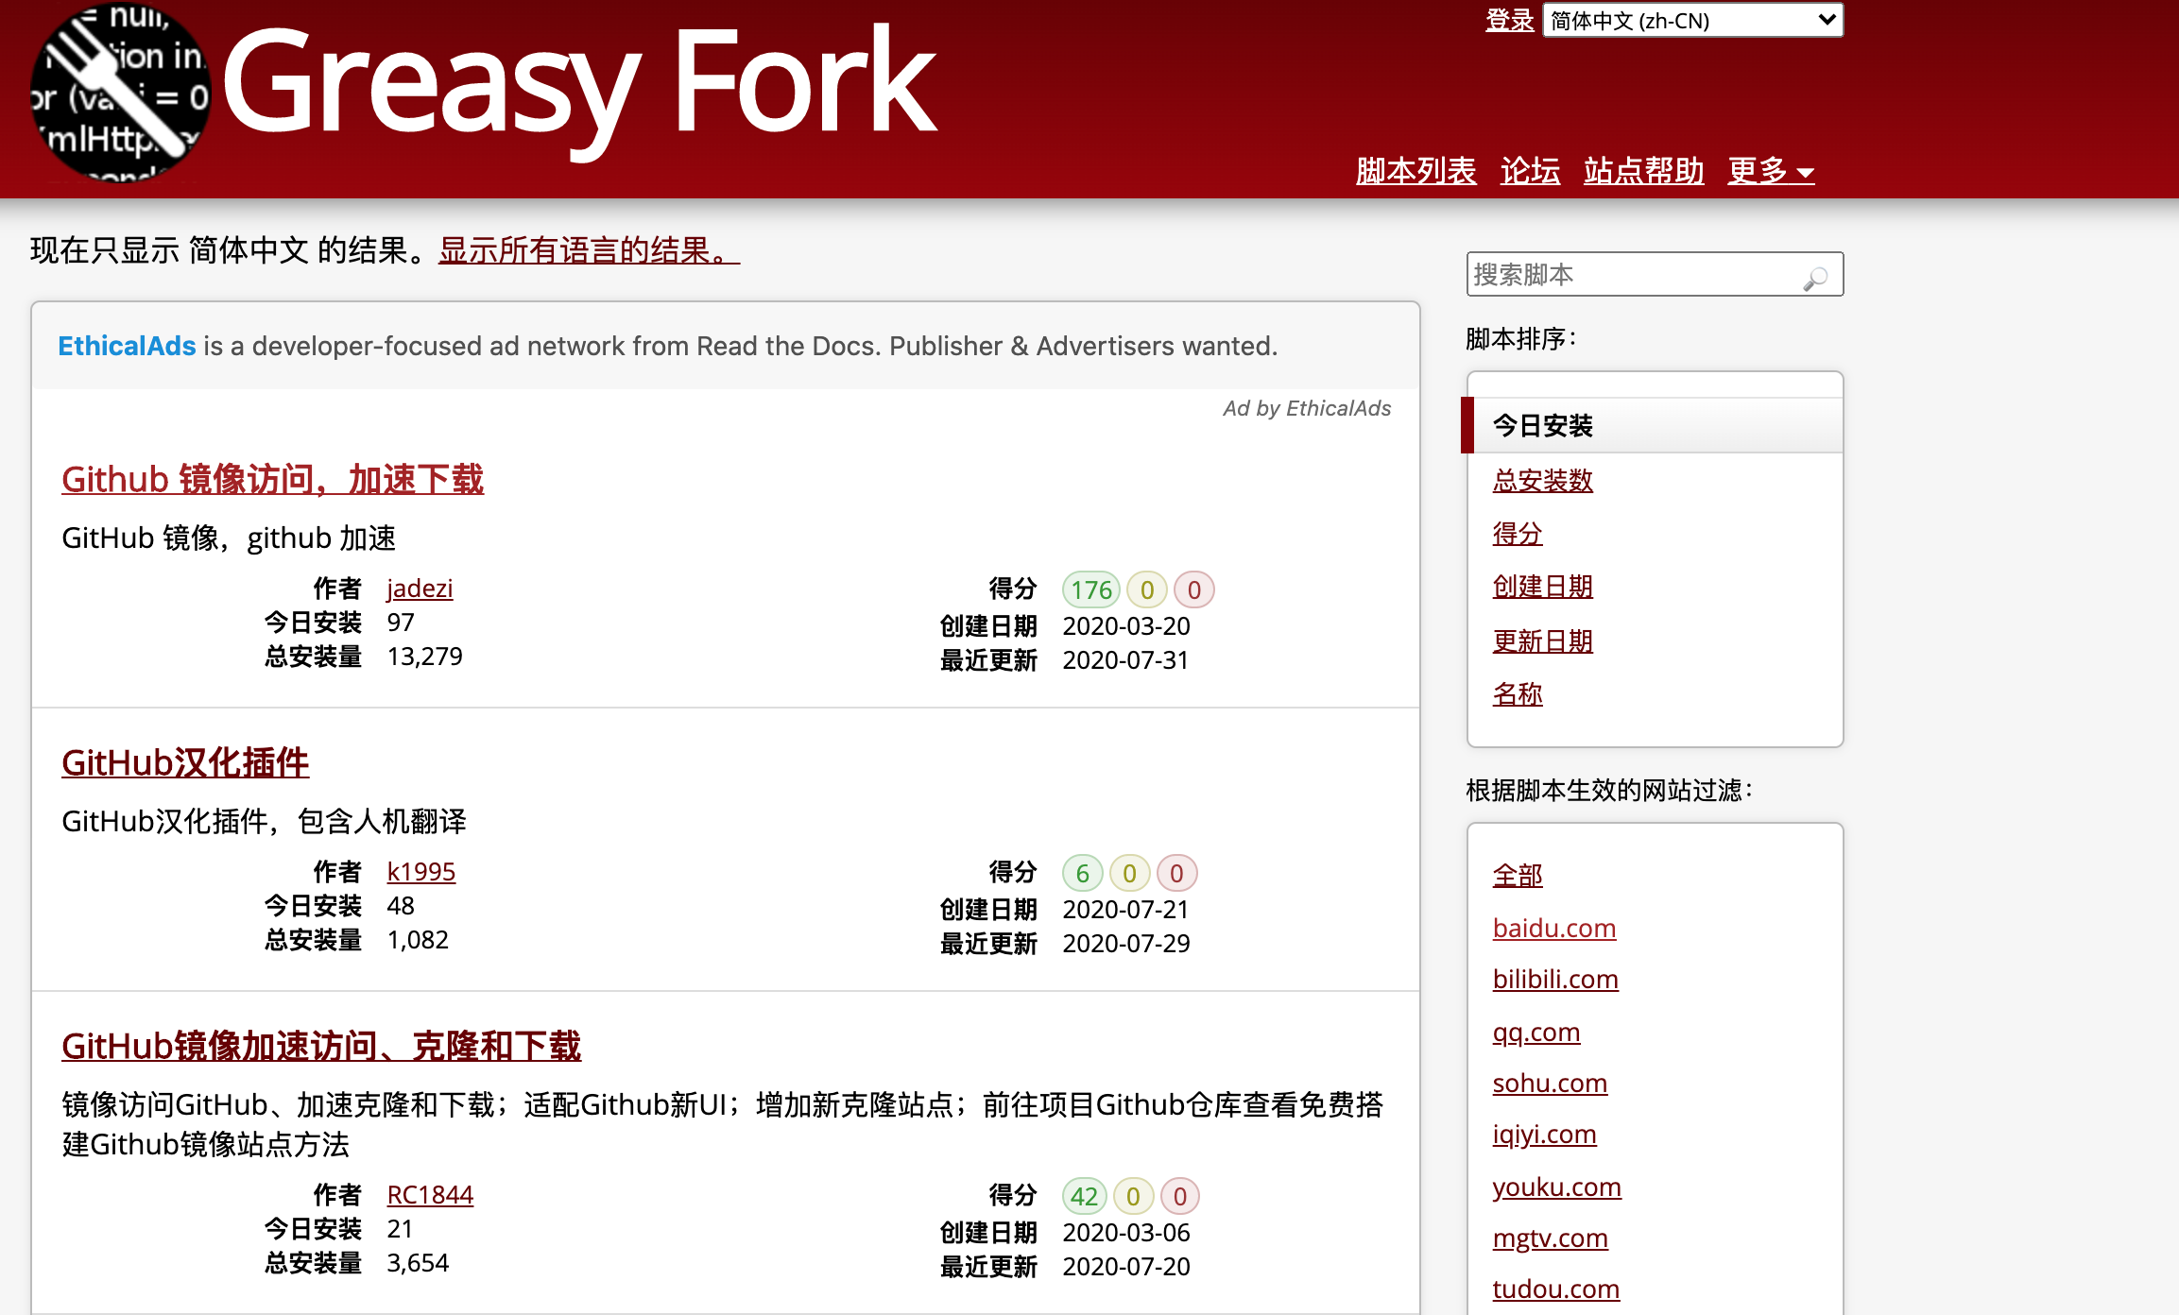Click the 登录 login link
This screenshot has width=2179, height=1315.
tap(1509, 21)
